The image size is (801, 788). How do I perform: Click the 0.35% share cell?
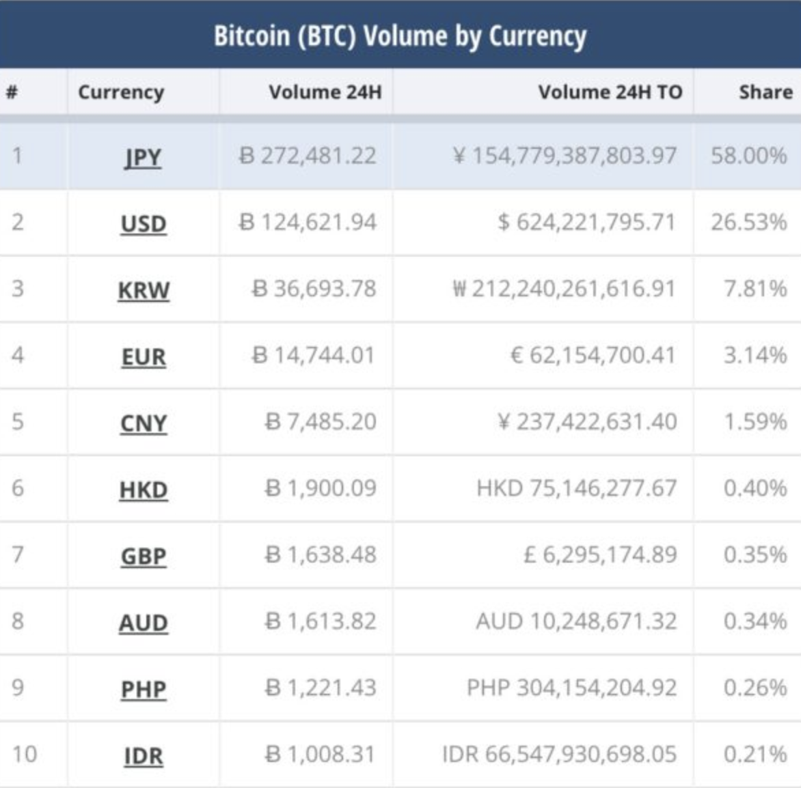(755, 554)
